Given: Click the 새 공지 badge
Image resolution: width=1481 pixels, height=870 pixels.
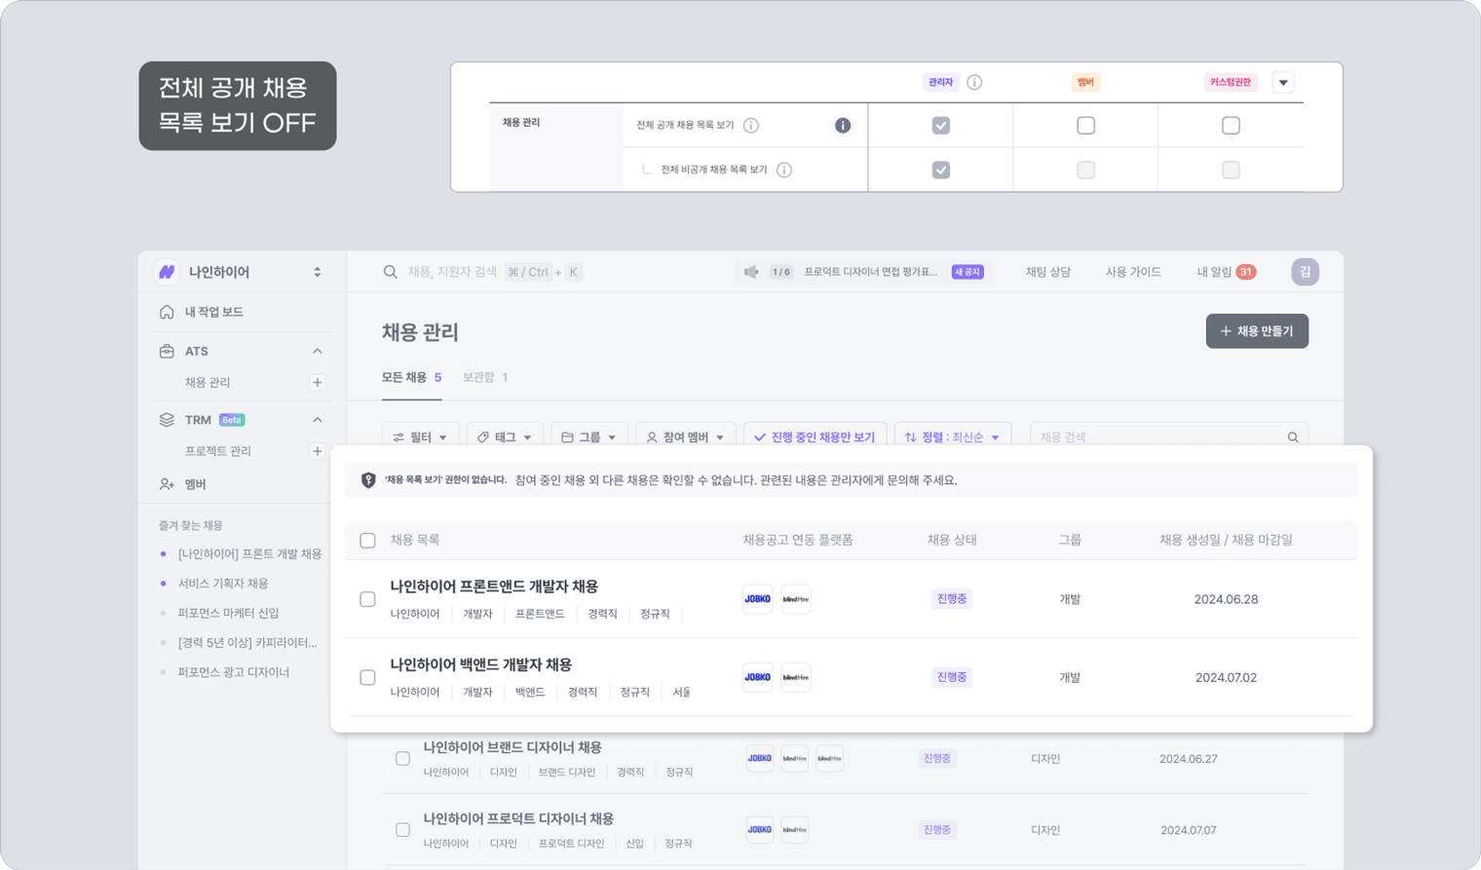Looking at the screenshot, I should [968, 272].
